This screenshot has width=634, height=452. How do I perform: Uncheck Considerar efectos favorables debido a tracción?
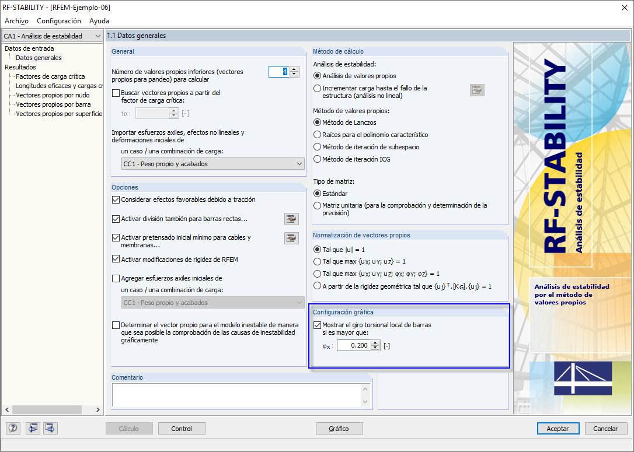pyautogui.click(x=115, y=199)
